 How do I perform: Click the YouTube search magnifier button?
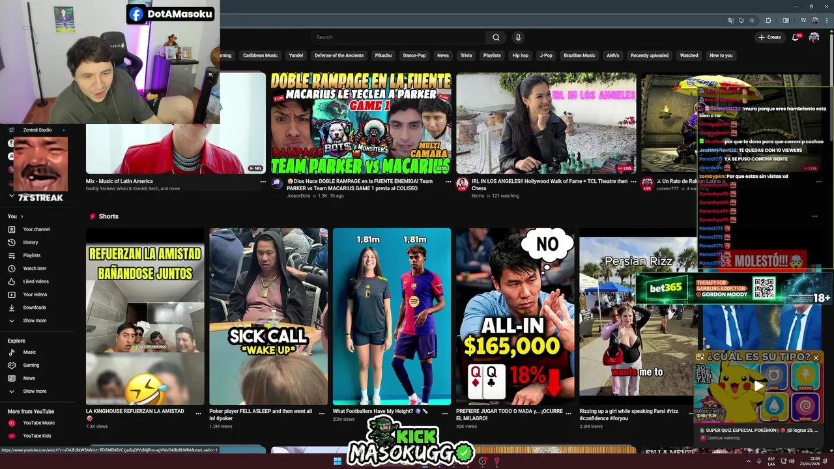(x=496, y=37)
